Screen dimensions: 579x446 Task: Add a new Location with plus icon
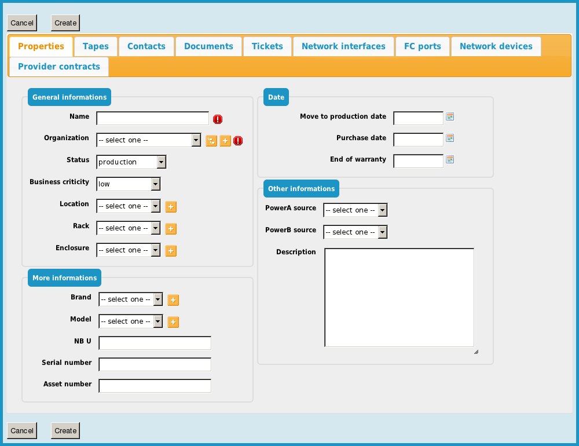point(171,207)
